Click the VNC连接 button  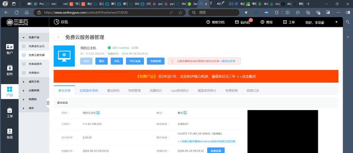[135, 61]
